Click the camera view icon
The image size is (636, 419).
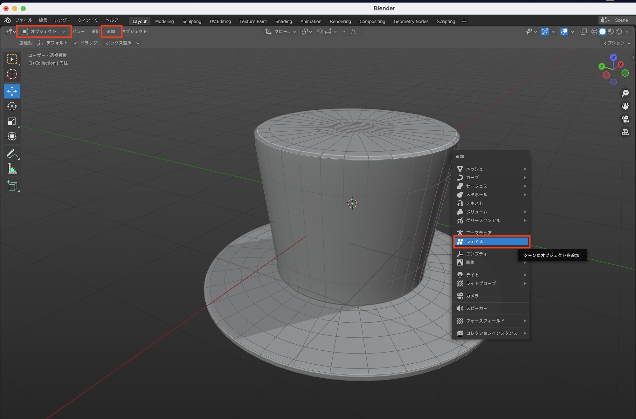click(625, 119)
